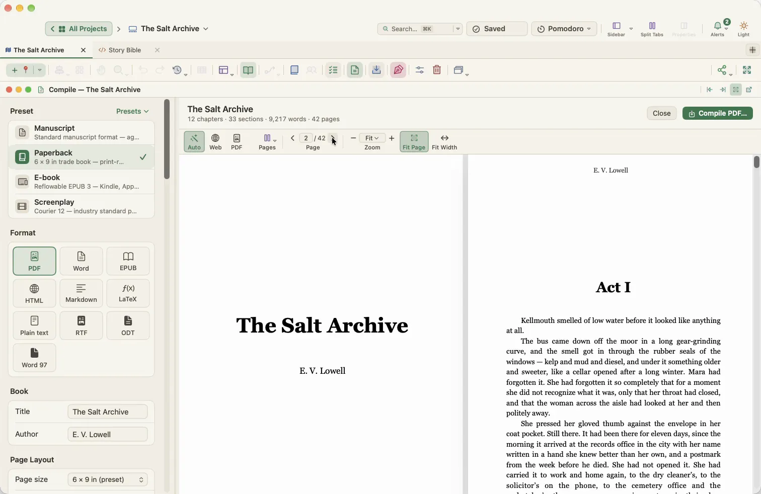This screenshot has width=761, height=494.
Task: Switch preview to Web mode
Action: pos(215,142)
